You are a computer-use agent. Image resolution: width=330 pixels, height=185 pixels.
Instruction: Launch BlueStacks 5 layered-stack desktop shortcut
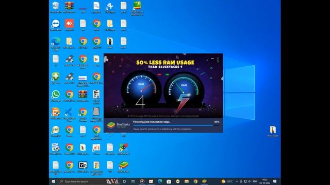click(123, 166)
